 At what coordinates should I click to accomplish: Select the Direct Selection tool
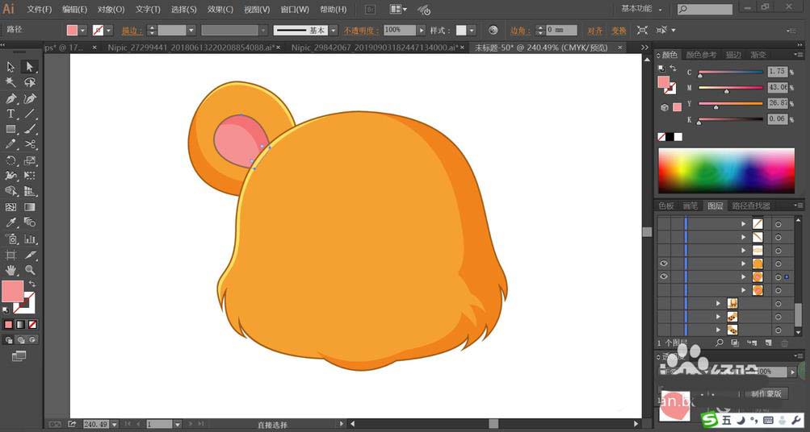click(30, 67)
